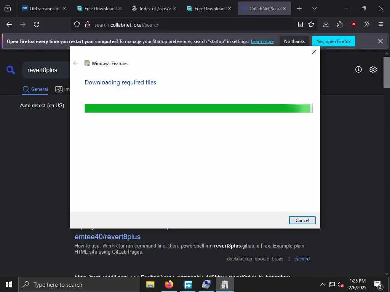Open network status tray icon

click(332, 284)
